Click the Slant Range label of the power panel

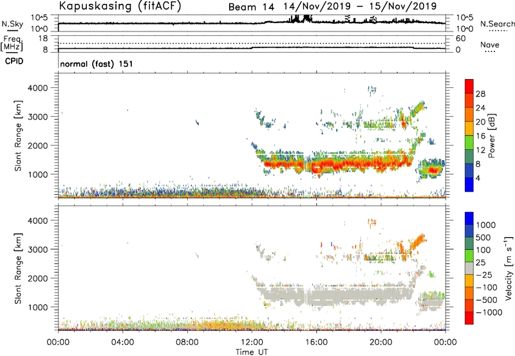click(x=19, y=136)
